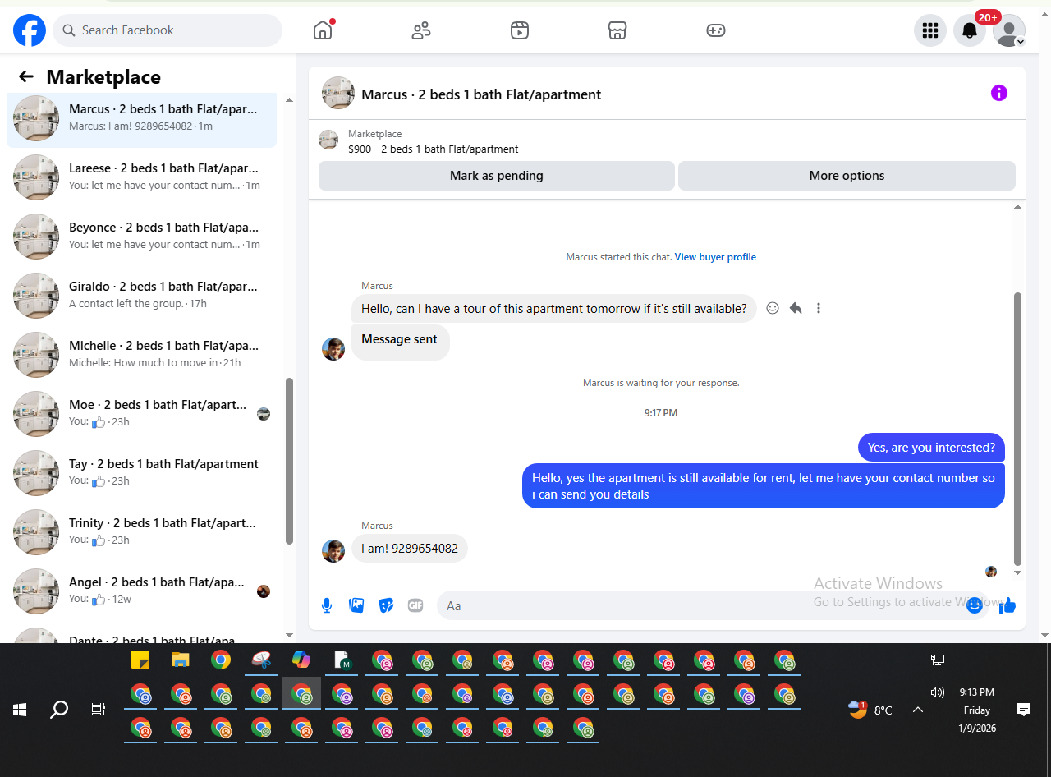Click Mark as pending
1051x777 pixels.
tap(497, 176)
